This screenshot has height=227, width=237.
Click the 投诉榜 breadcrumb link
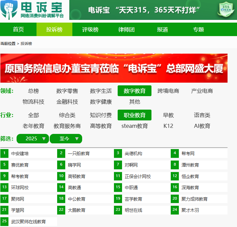pyautogui.click(x=26, y=44)
